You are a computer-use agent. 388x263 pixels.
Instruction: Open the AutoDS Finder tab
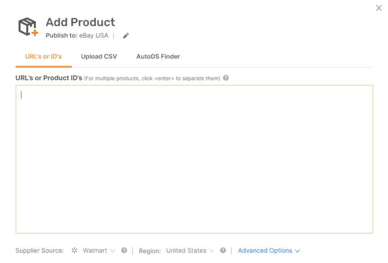click(x=158, y=57)
